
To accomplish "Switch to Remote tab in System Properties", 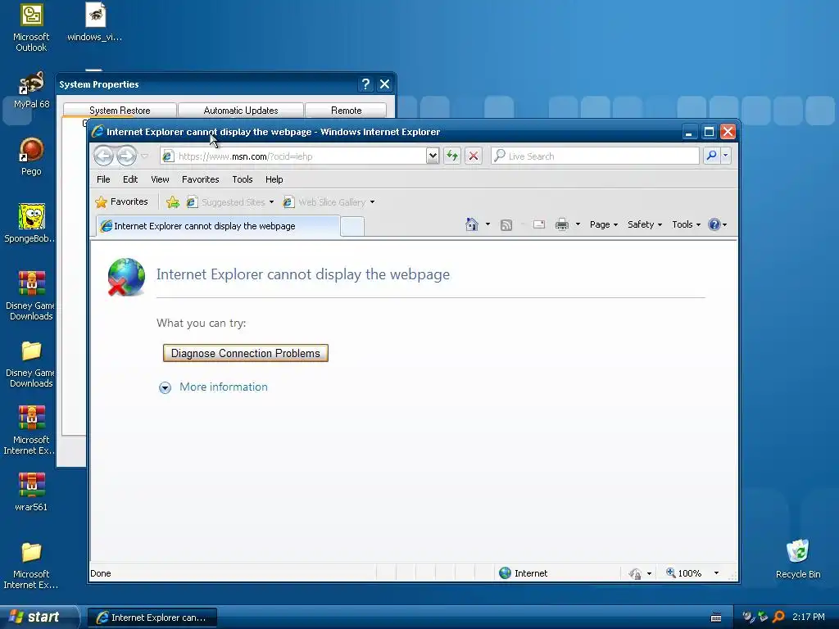I will [347, 111].
